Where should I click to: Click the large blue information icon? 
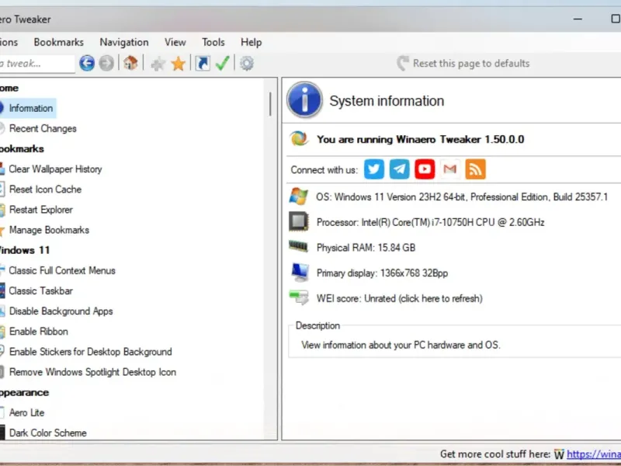coord(304,100)
